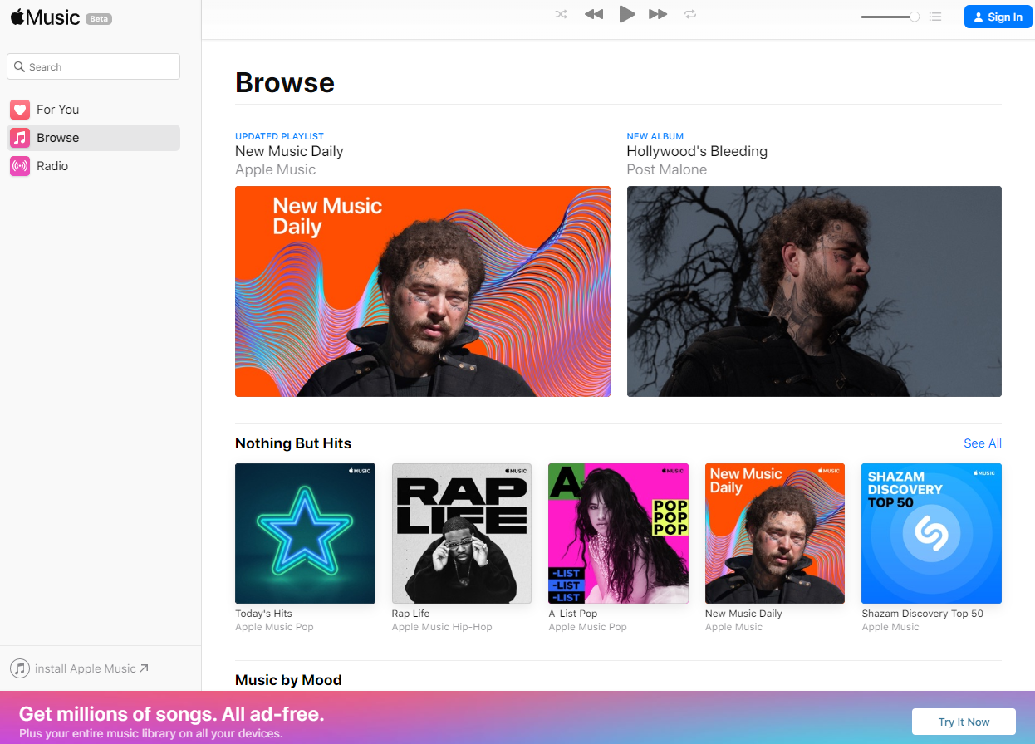Open the Up Next queue list icon
The image size is (1035, 744).
point(935,17)
